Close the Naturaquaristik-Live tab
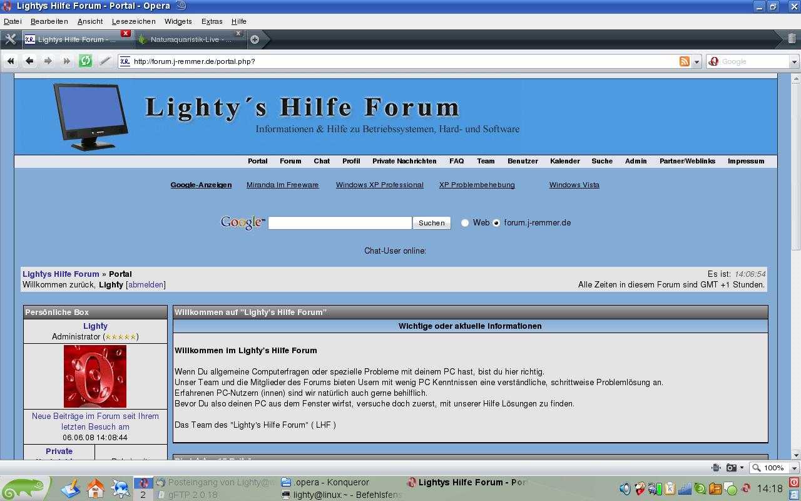 pos(238,33)
